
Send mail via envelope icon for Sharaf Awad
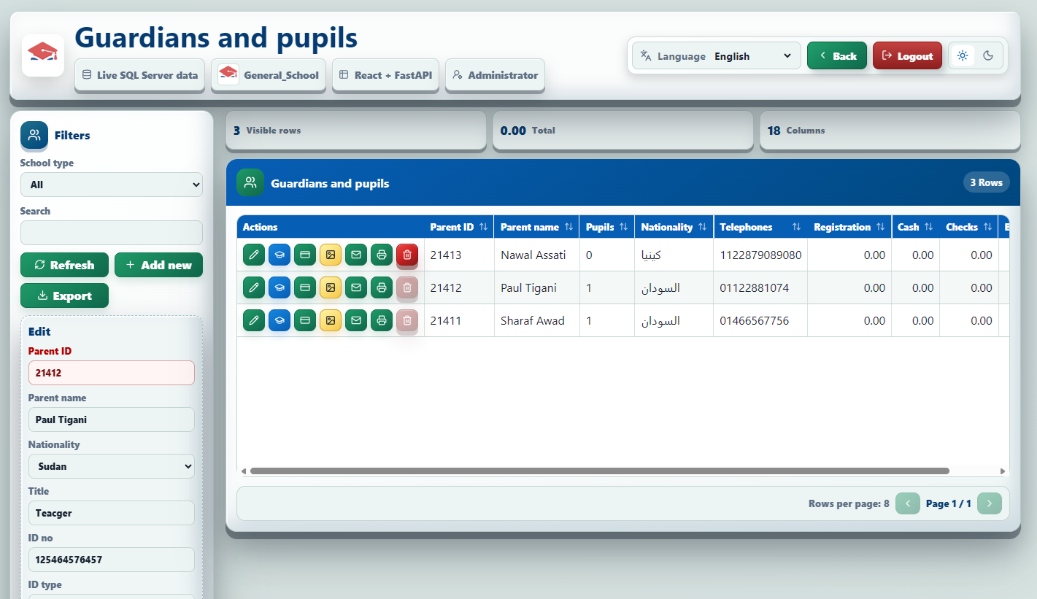pos(356,320)
